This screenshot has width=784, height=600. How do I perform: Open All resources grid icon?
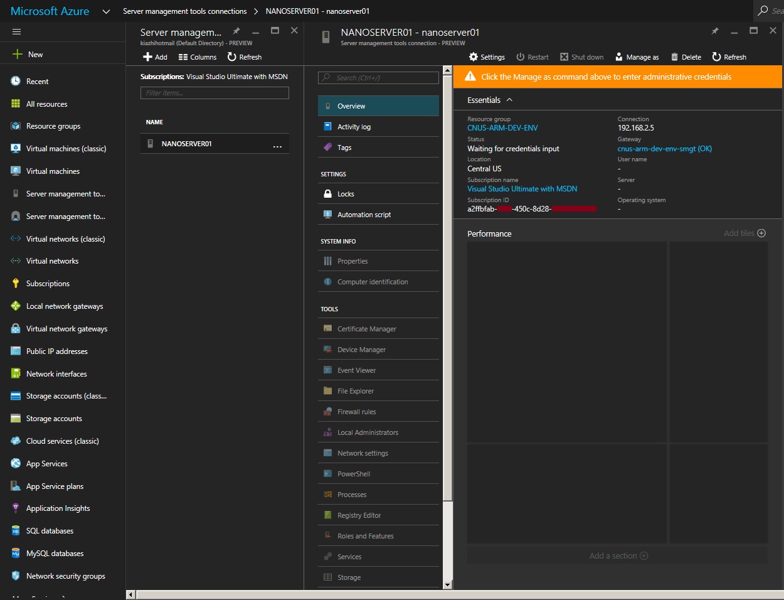pyautogui.click(x=16, y=104)
